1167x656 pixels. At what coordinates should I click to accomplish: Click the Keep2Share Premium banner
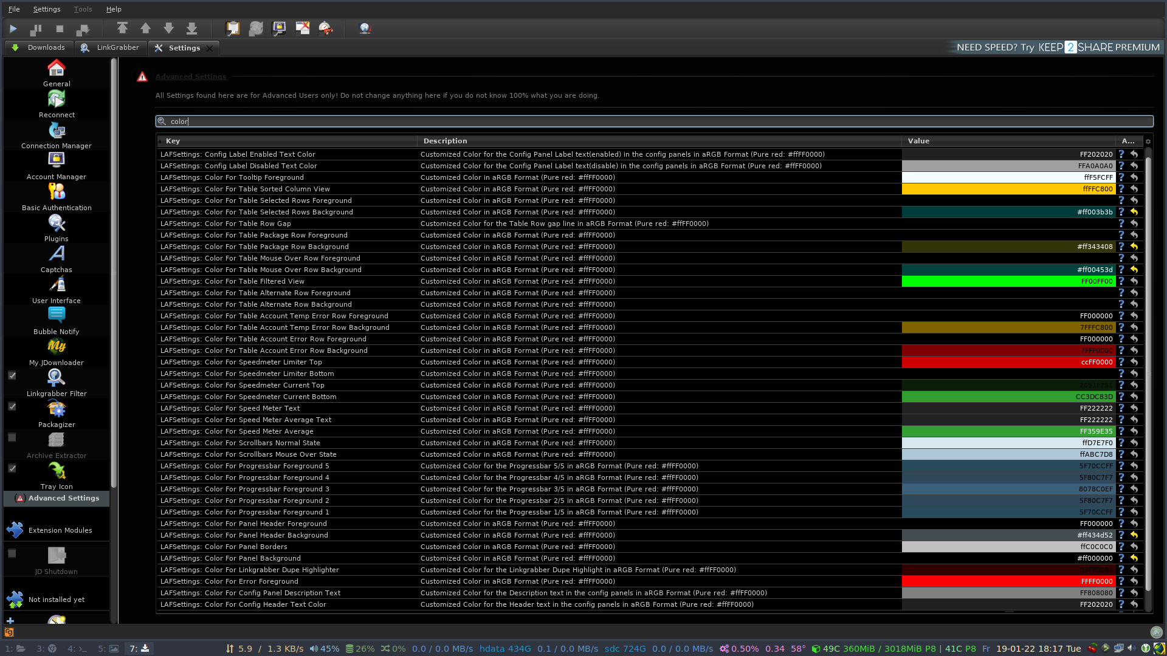(x=1058, y=47)
